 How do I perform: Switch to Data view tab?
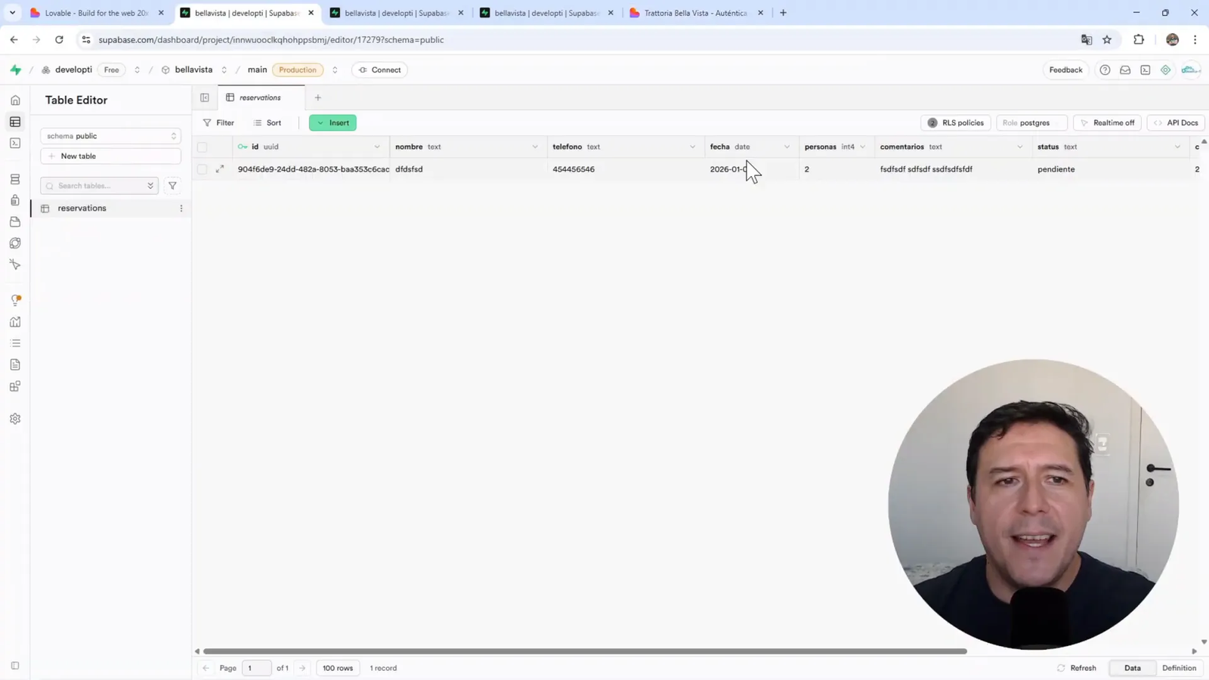coord(1132,668)
